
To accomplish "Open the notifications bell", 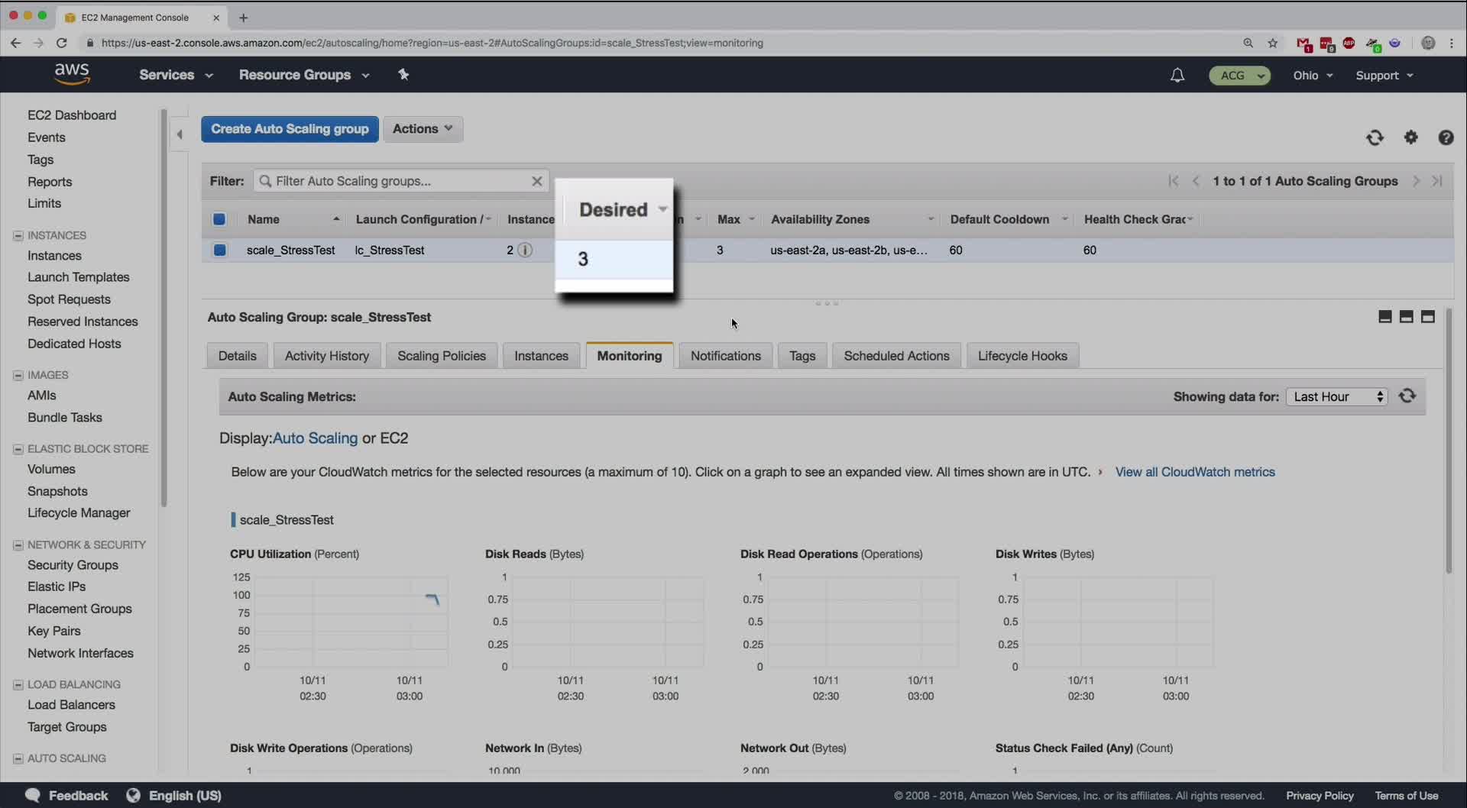I will 1177,75.
